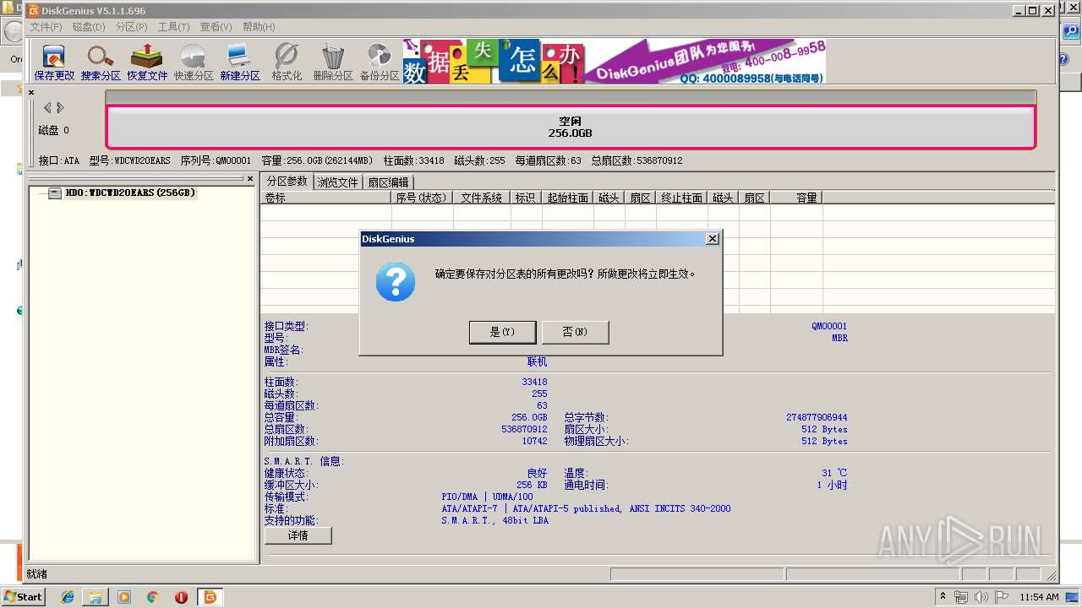Click the 删除分区 (Delete Partition) trash icon
The height and width of the screenshot is (608, 1082).
pos(333,62)
